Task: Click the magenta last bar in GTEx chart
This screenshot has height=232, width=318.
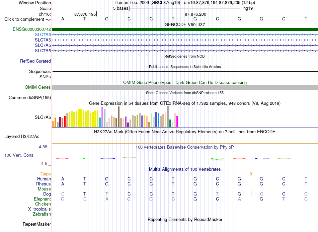Action: 177,122
